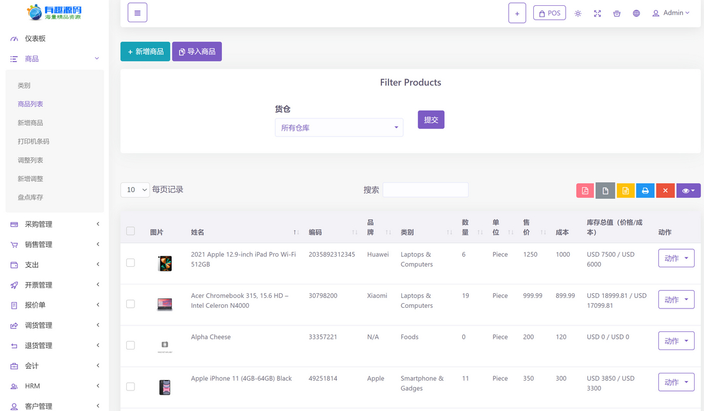Export using the yellow document button
Viewport: 704px width, 411px height.
[x=625, y=191]
